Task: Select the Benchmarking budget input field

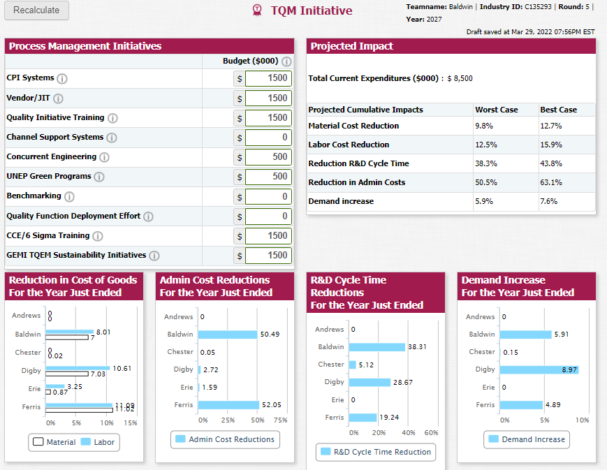Action: (x=268, y=197)
